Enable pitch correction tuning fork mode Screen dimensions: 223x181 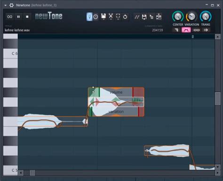coord(89,16)
